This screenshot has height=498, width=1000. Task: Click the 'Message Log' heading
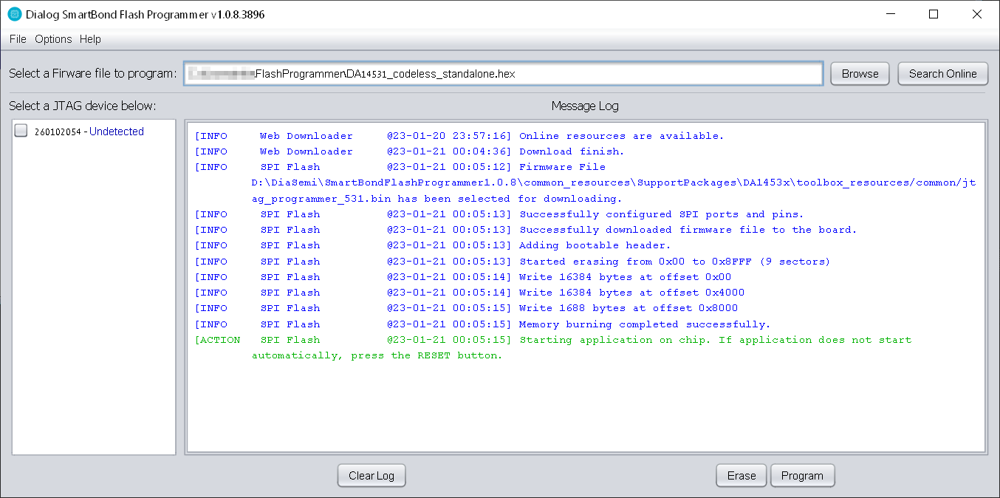point(585,106)
